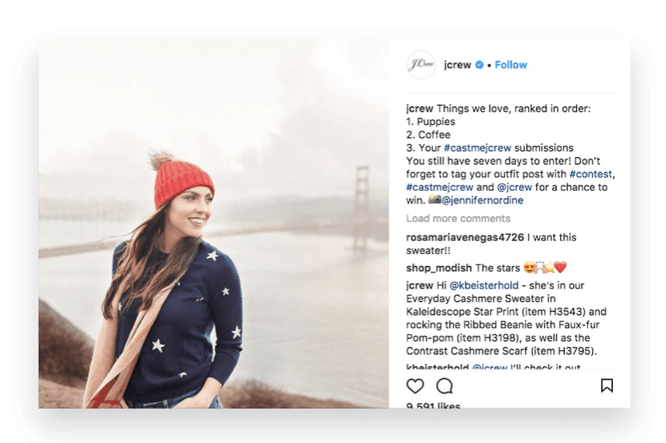
Task: View the rosamariavenegas4726 commenter profile
Action: pos(465,237)
